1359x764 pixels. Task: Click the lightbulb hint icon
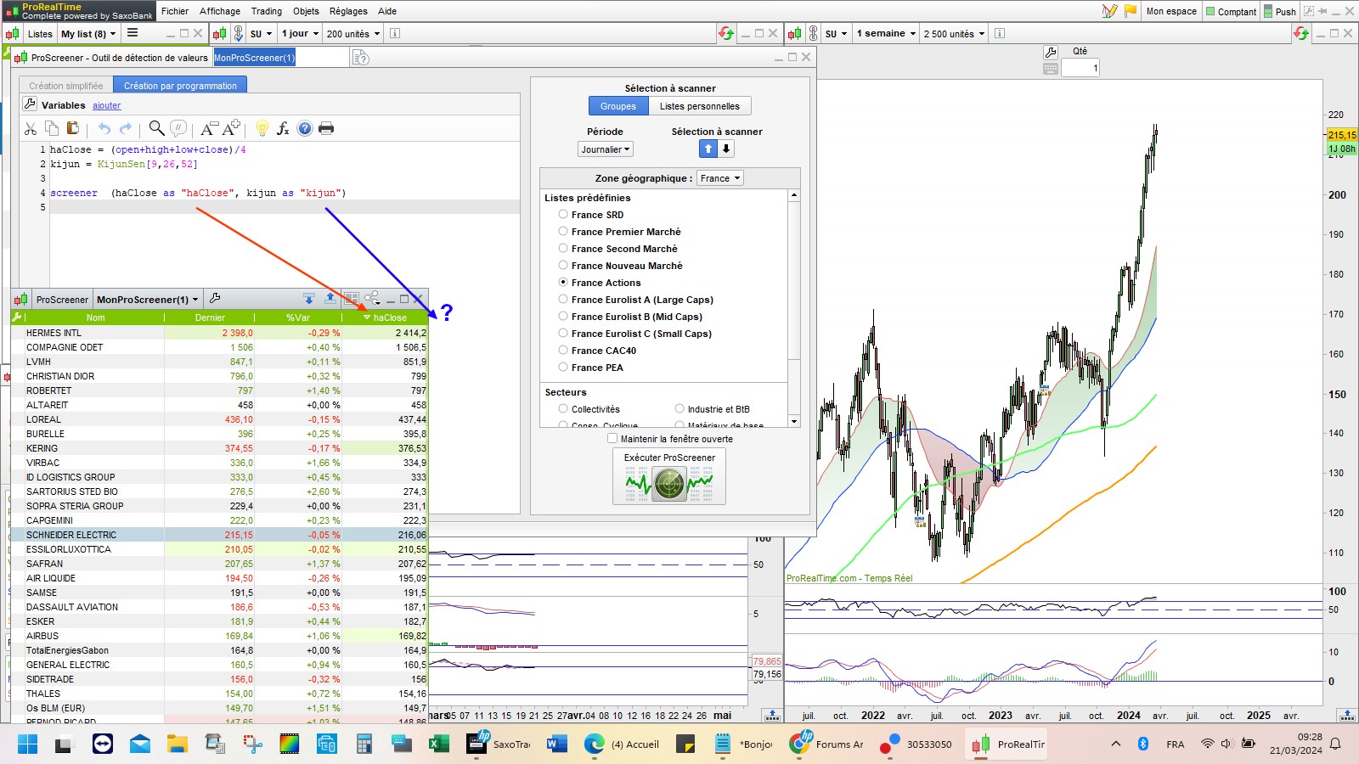click(262, 128)
